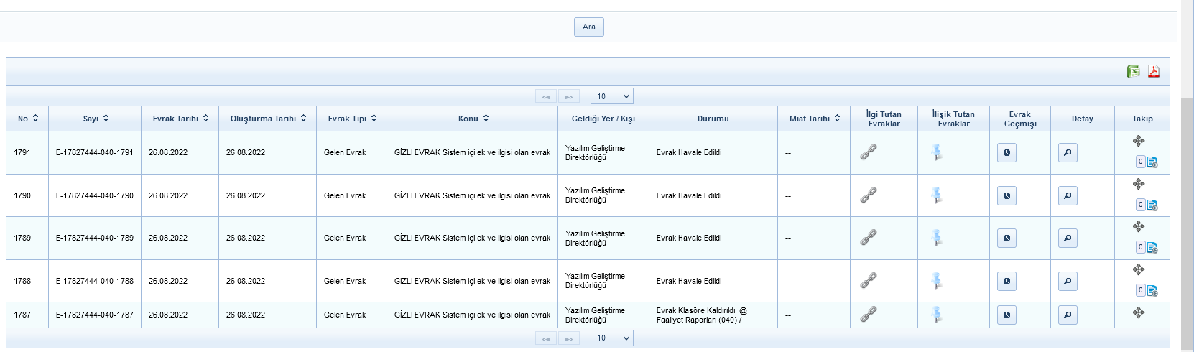Open detail magnifier for row 1788
This screenshot has width=1194, height=352.
1068,282
